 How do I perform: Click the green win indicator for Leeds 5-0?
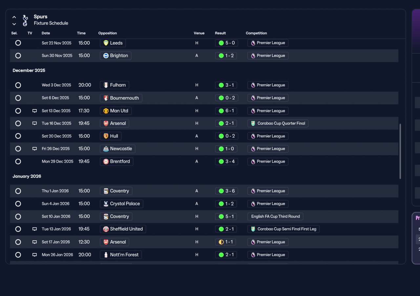(221, 43)
